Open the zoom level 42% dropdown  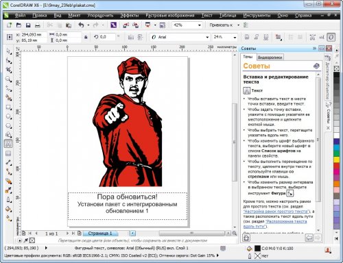(x=200, y=25)
